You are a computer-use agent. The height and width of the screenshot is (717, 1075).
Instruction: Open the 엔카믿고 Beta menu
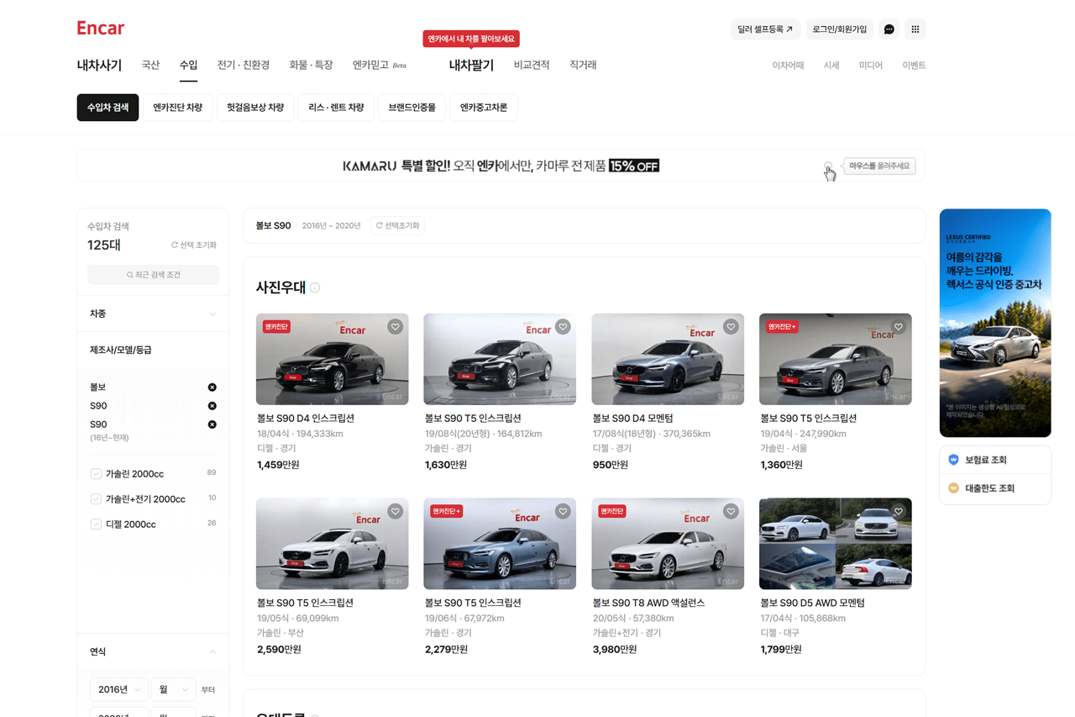click(x=379, y=65)
